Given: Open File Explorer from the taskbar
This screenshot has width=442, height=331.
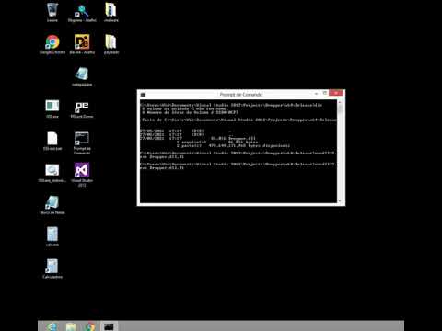Looking at the screenshot, I should coord(71,326).
